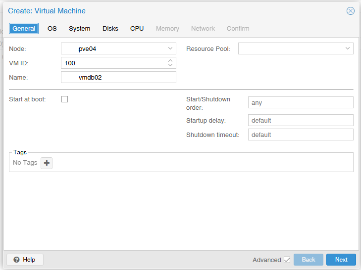361x270 pixels.
Task: Close the Create Virtual Machine dialog
Action: point(351,11)
